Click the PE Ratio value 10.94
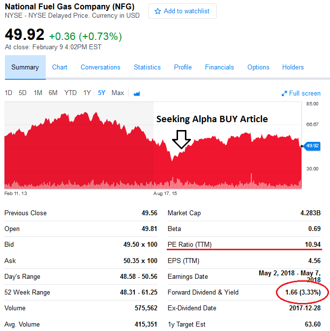Image resolution: width=330 pixels, height=331 pixels. coord(313,245)
